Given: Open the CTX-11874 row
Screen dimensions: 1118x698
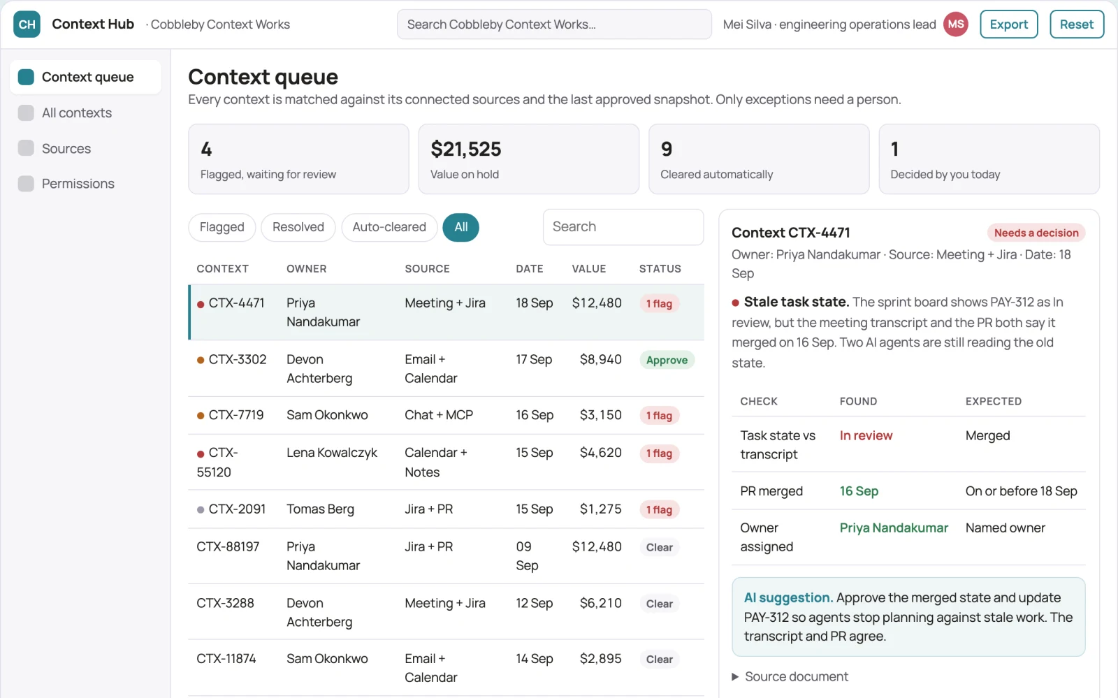Looking at the screenshot, I should [447, 668].
